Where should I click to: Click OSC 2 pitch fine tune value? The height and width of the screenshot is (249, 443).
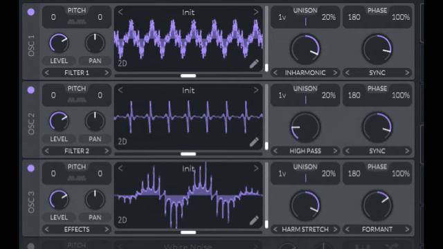point(100,95)
